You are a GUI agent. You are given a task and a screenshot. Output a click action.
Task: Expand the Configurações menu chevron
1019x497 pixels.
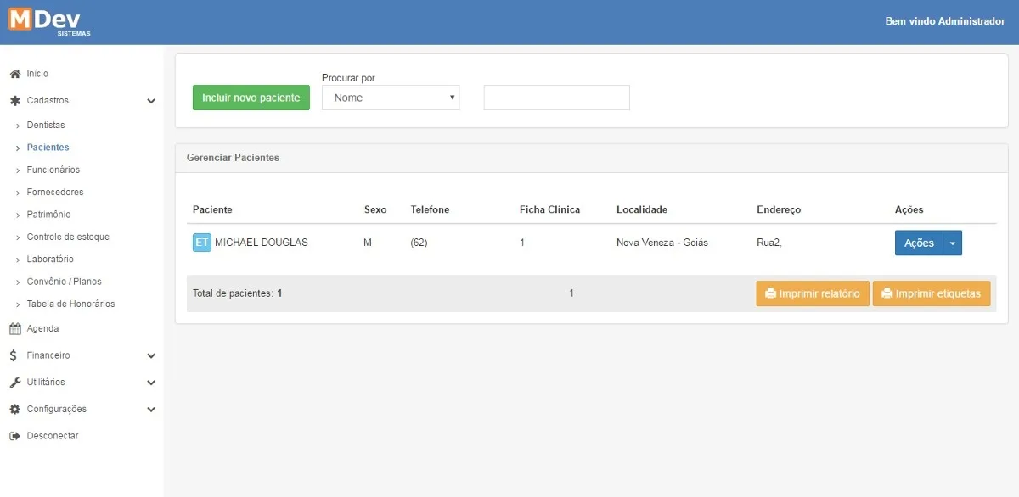[151, 410]
